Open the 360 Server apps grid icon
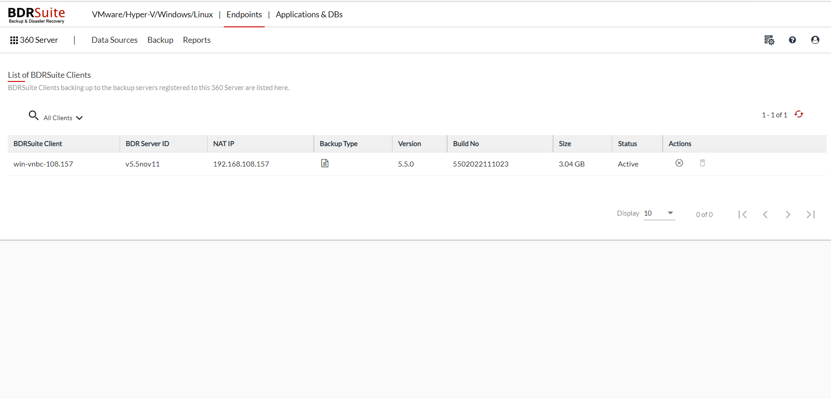 [x=14, y=40]
